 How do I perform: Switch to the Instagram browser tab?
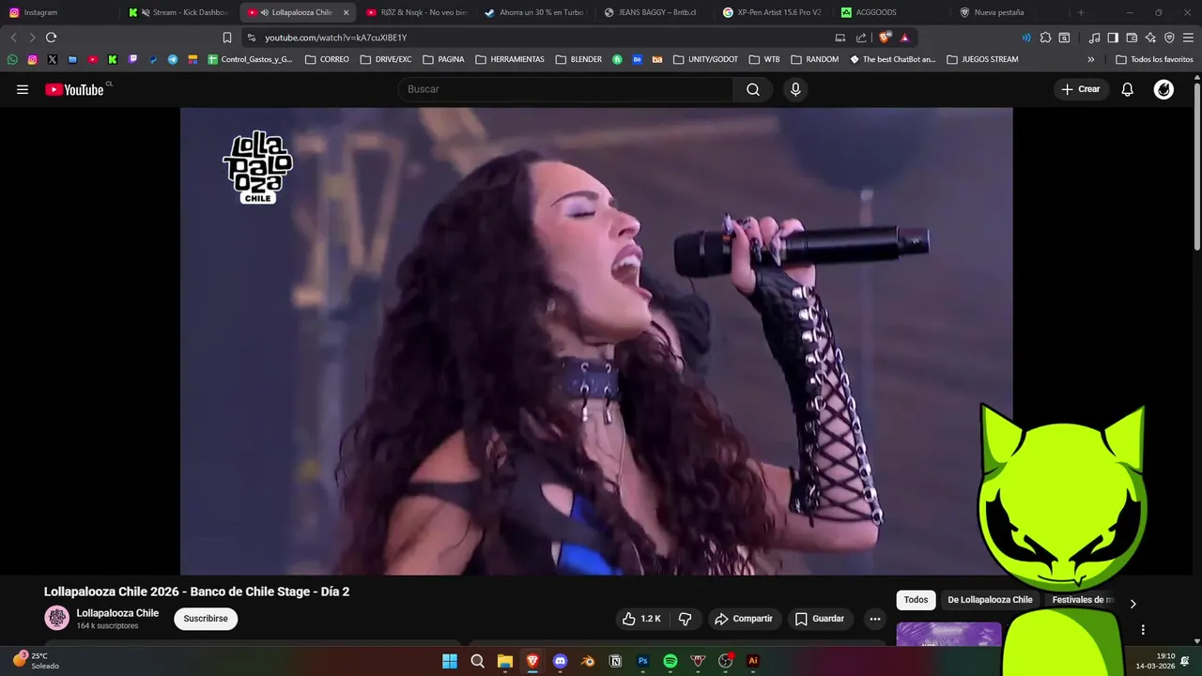pos(61,12)
